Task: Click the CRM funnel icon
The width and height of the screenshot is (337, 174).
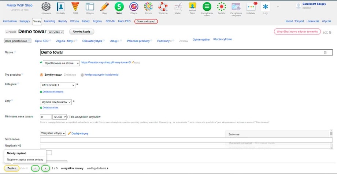Action: click(x=75, y=7)
